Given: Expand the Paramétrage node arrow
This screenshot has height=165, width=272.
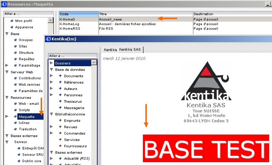Looking at the screenshot, I should (7, 65).
